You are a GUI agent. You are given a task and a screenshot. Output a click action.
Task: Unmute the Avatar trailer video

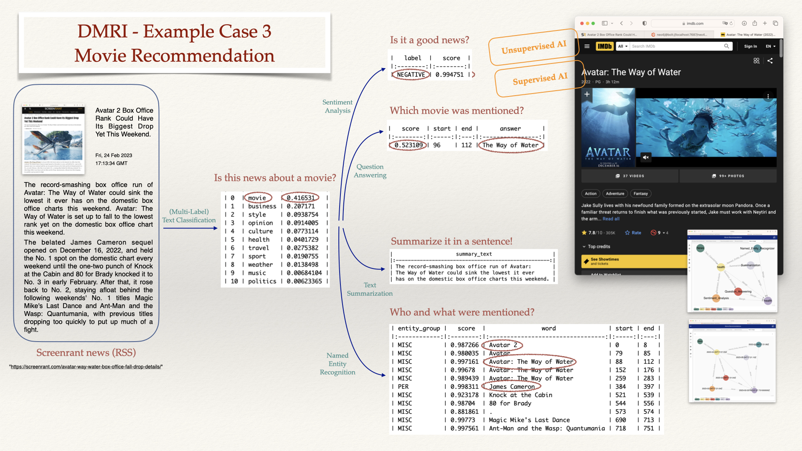click(646, 157)
